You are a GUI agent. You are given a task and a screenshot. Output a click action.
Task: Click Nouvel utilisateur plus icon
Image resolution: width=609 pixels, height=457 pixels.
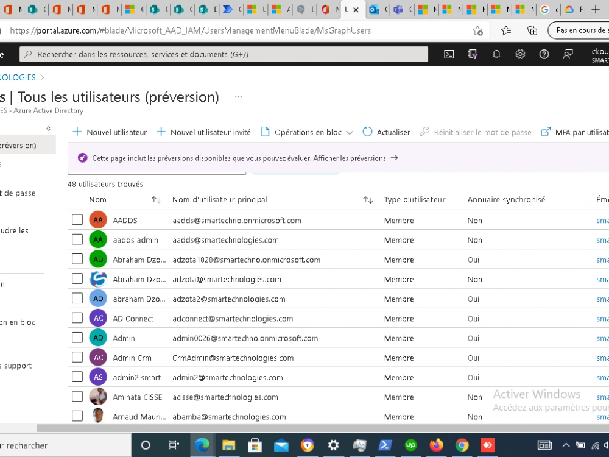(x=77, y=132)
